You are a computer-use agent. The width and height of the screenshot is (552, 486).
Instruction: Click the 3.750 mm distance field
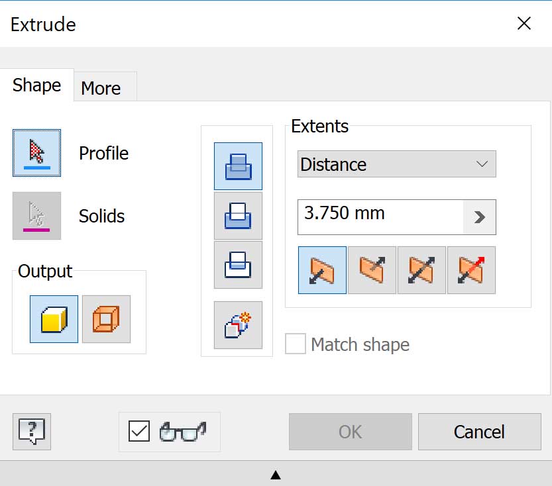click(x=380, y=217)
